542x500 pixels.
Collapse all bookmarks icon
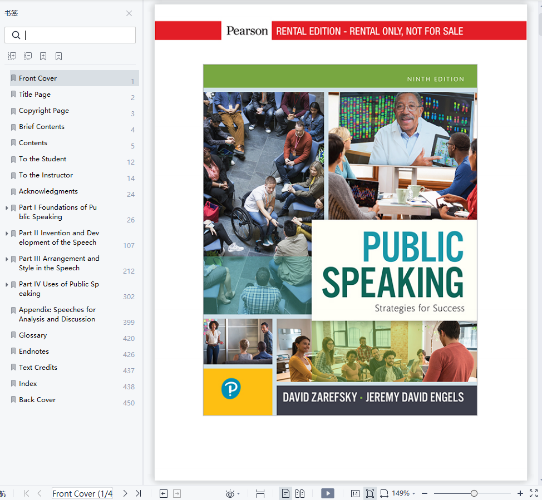[28, 56]
